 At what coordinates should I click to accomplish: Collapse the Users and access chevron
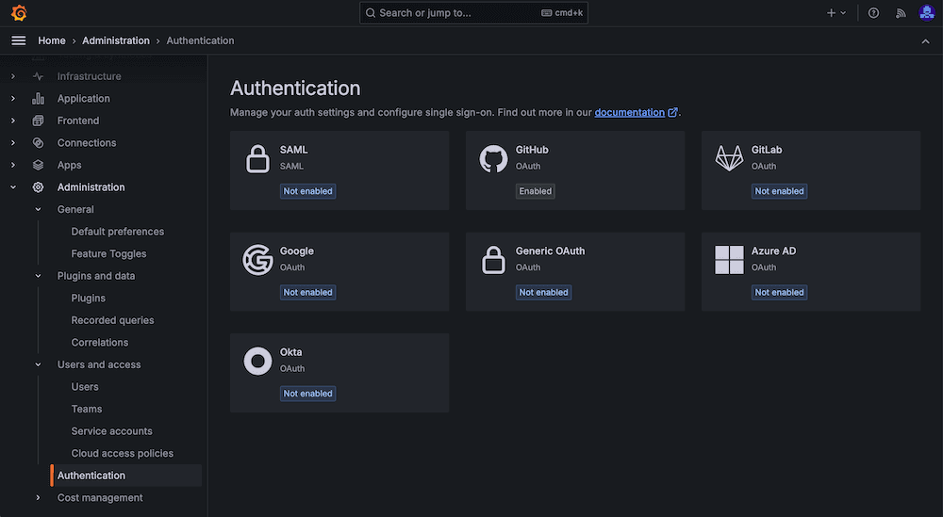(x=38, y=364)
